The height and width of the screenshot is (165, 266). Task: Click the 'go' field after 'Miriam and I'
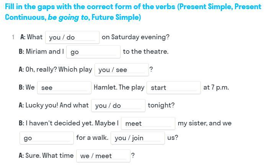pos(93,52)
